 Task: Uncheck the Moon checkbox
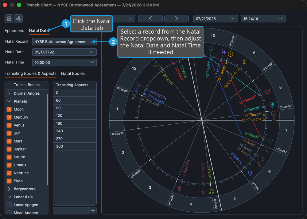click(x=9, y=109)
